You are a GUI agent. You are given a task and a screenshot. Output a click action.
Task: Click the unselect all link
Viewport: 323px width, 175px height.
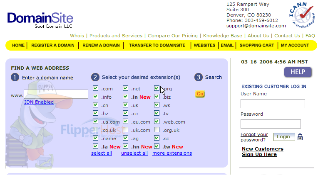click(134, 153)
